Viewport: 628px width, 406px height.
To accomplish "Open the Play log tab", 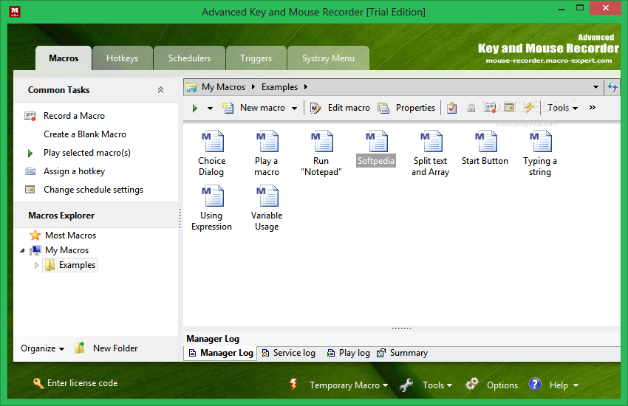I will click(x=349, y=353).
